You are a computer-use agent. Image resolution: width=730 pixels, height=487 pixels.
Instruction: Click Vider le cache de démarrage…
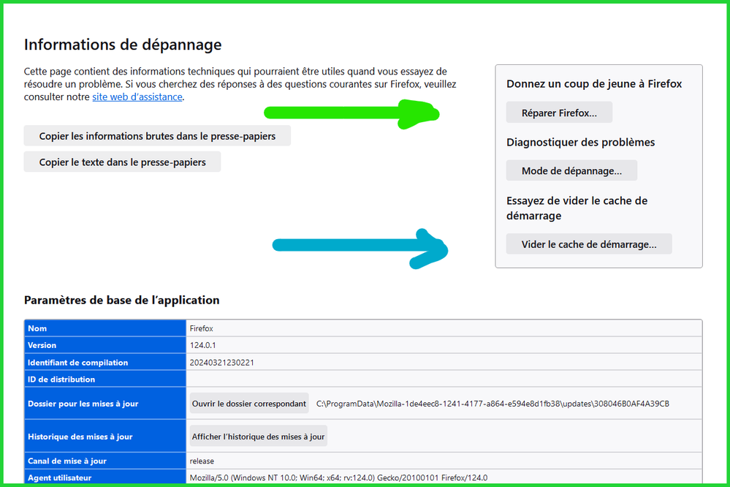click(589, 244)
